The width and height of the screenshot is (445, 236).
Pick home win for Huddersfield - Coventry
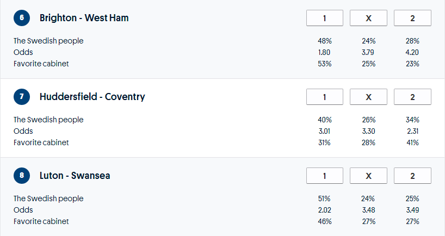click(325, 97)
